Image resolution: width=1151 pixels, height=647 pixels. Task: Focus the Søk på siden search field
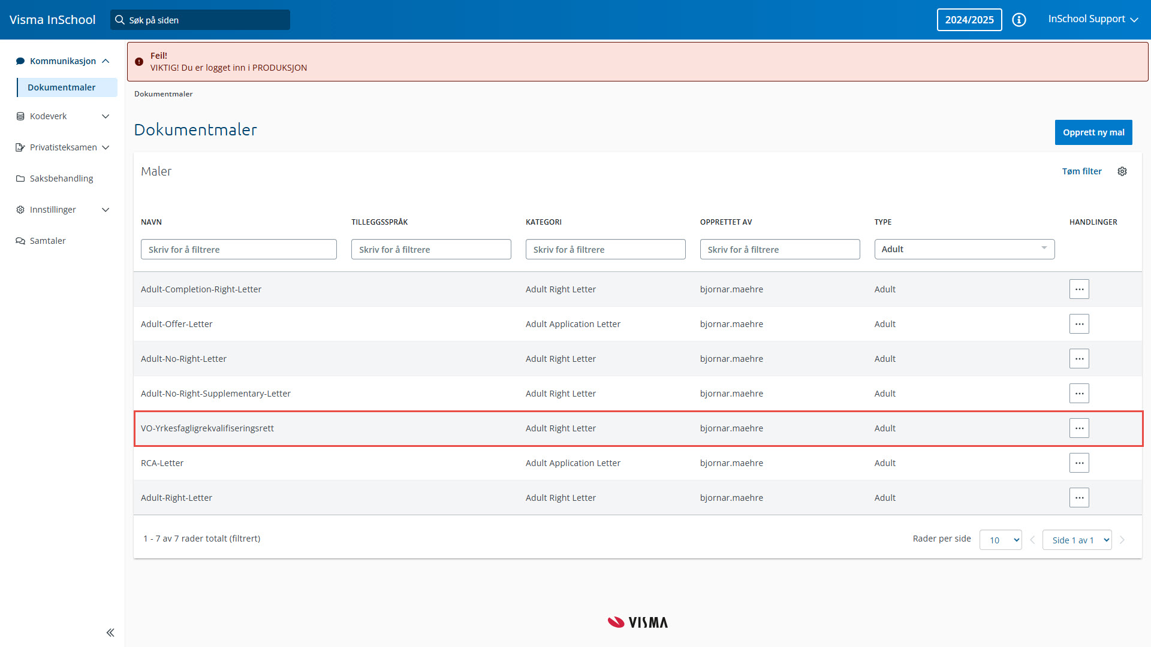[200, 20]
